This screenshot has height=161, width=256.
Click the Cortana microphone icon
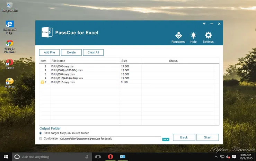(x=87, y=157)
